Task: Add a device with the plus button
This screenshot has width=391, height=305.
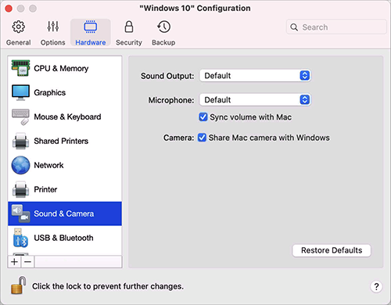Action: [x=15, y=261]
